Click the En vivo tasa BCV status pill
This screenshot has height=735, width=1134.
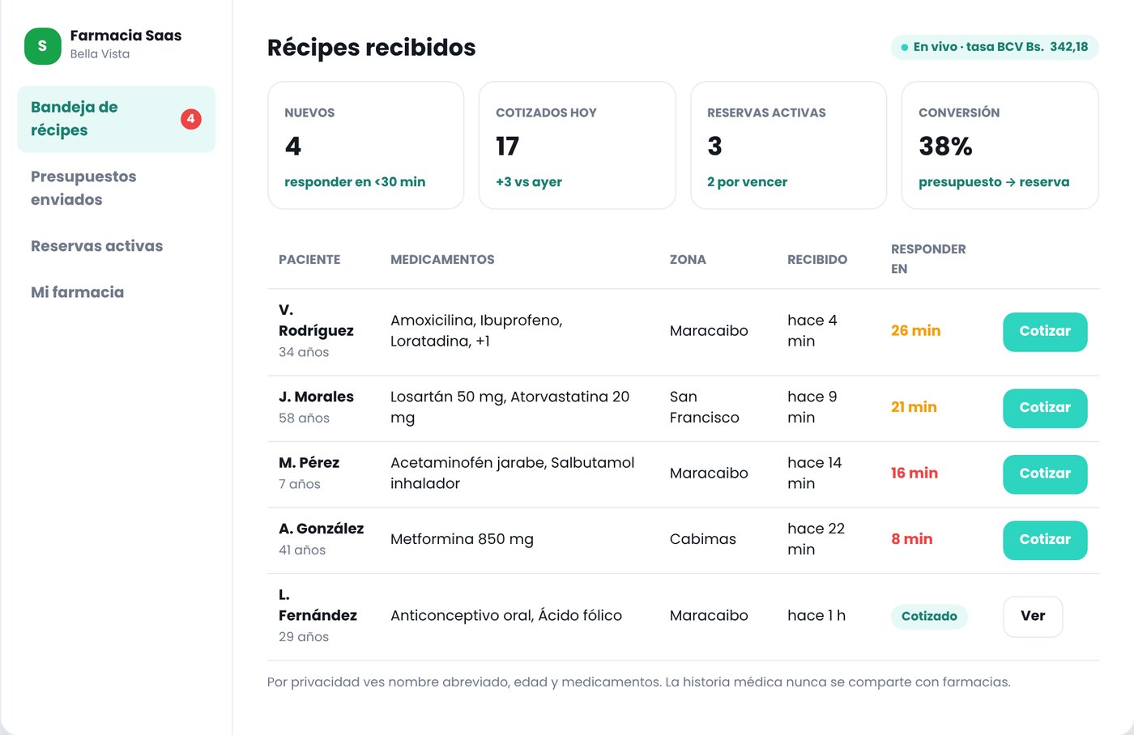pyautogui.click(x=995, y=47)
